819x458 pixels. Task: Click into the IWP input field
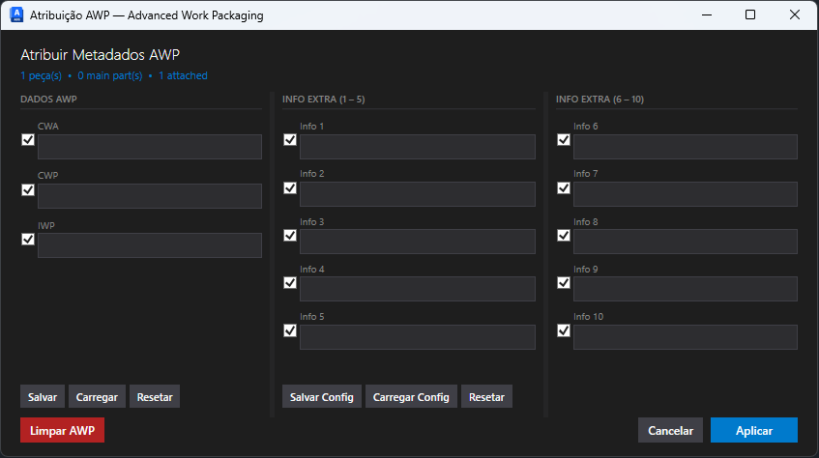tap(149, 245)
